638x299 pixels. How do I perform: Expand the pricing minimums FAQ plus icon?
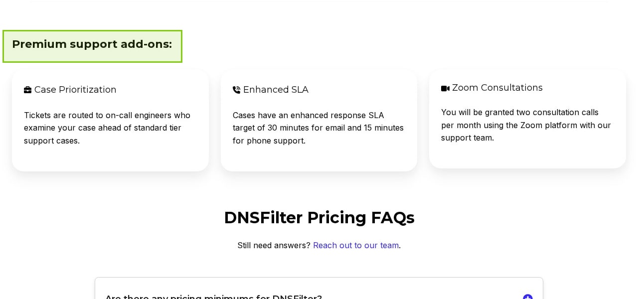(x=527, y=297)
